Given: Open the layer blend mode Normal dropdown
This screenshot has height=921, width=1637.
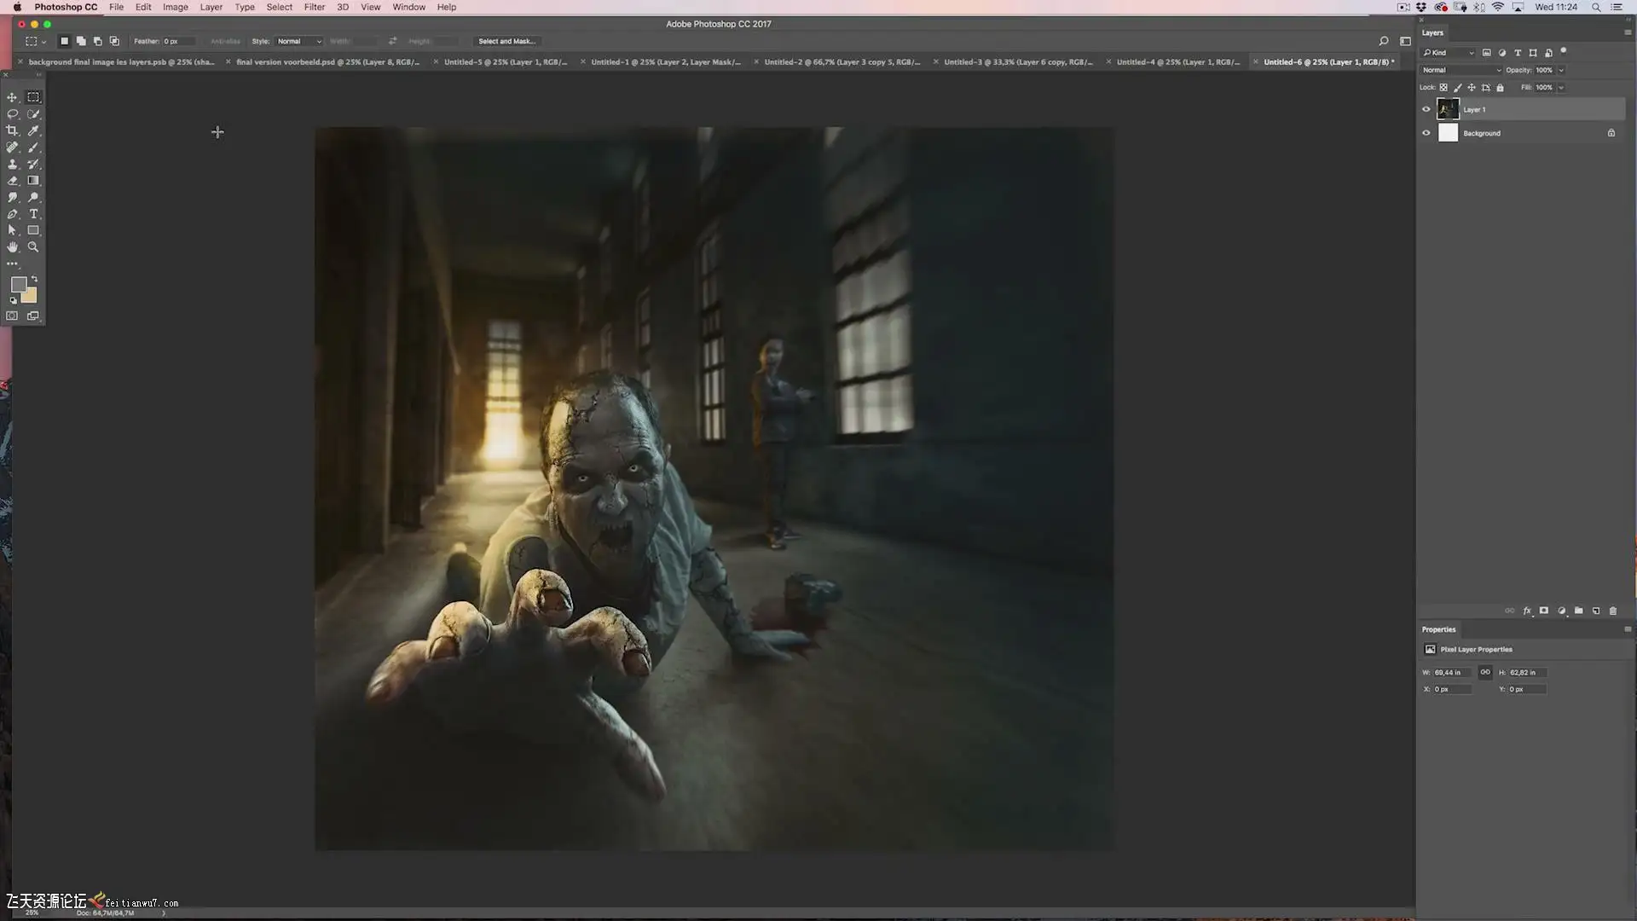Looking at the screenshot, I should [x=1461, y=70].
